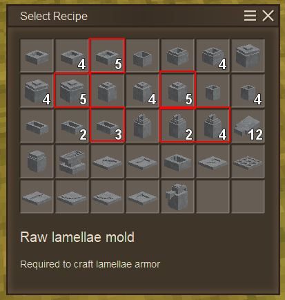The width and height of the screenshot is (285, 300).
Task: Select the clay bowl recipe labeled 5
Action: pyautogui.click(x=107, y=55)
